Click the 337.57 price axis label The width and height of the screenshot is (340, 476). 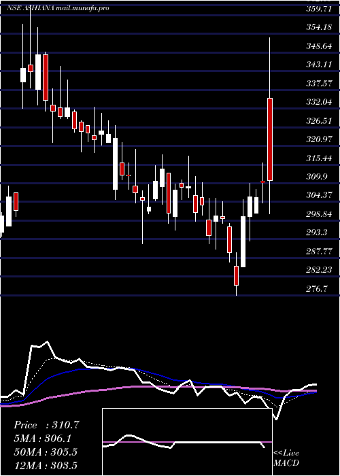[319, 84]
